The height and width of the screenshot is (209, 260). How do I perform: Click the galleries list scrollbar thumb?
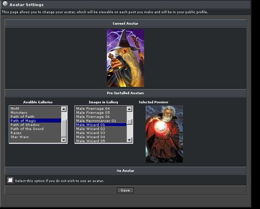[64, 128]
